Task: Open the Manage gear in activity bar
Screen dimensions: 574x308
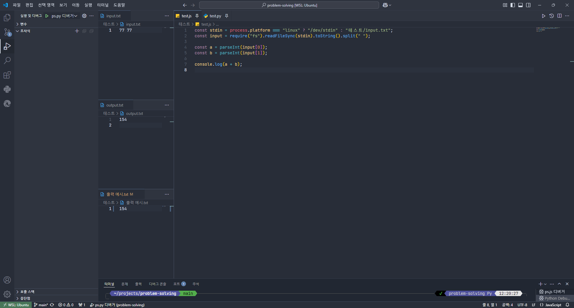Action: coord(7,294)
